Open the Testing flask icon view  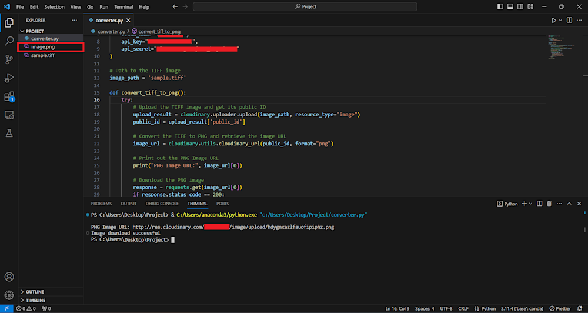(x=9, y=134)
